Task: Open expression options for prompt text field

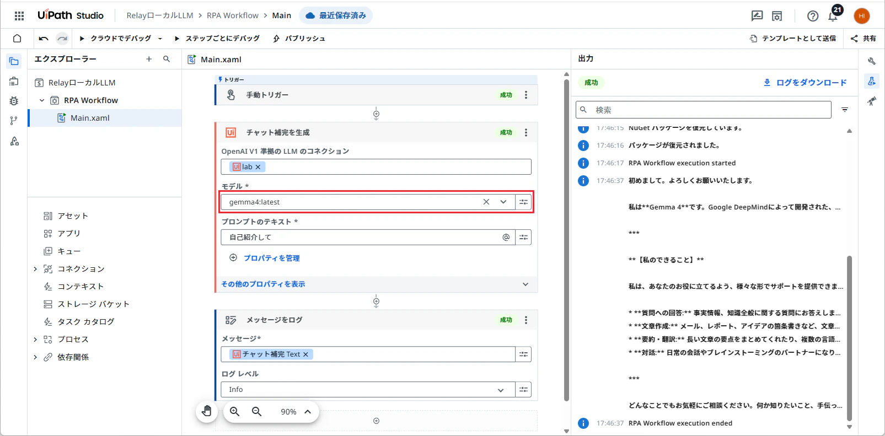Action: pos(524,237)
